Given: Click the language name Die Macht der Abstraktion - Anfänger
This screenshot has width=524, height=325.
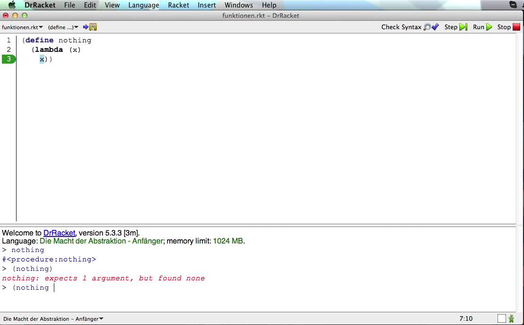Looking at the screenshot, I should tap(101, 241).
